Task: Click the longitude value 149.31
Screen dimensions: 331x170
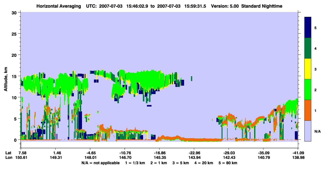Action: click(x=56, y=158)
